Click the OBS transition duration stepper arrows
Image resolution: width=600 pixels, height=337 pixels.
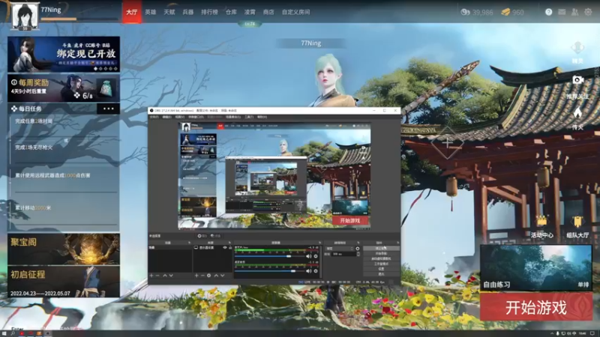(x=358, y=254)
